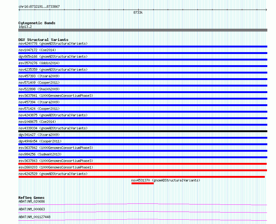
Task: Click the magenta intron line of ABAT|NM_000663
Action: 143,212
